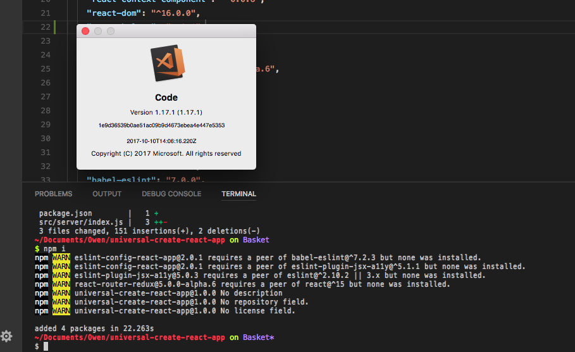Screen dimensions: 575x352
Task: Click the 'Basket*' branch name in last prompt
Action: tap(259, 337)
